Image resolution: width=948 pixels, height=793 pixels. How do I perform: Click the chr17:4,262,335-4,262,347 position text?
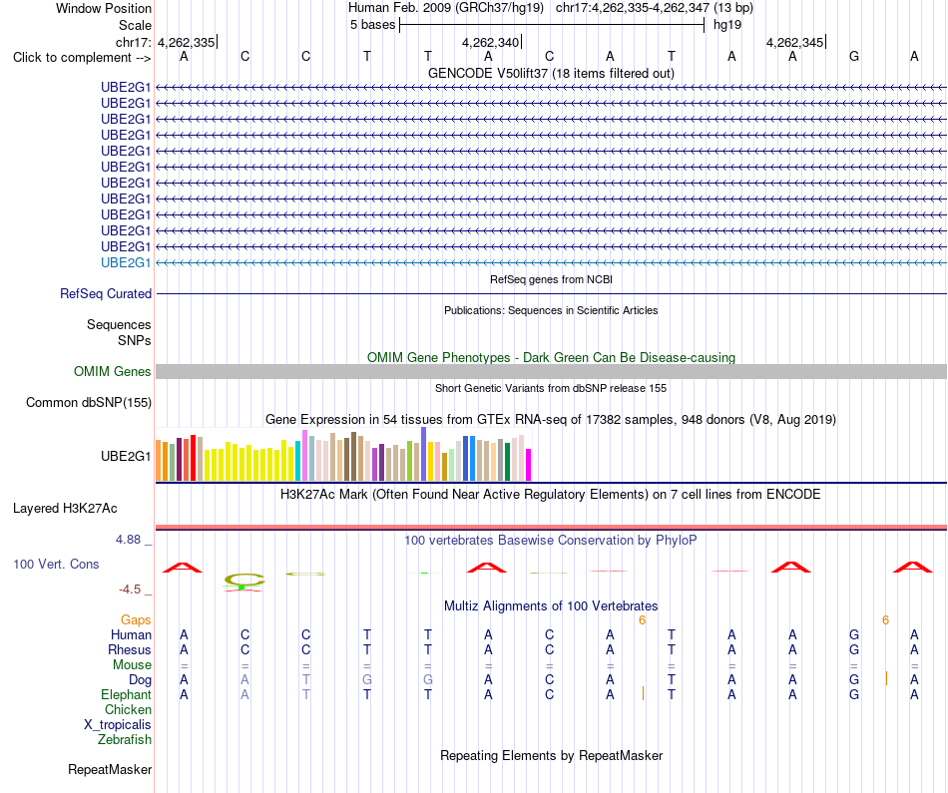(632, 8)
